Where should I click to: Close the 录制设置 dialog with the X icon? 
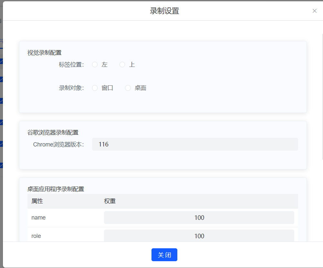click(314, 11)
